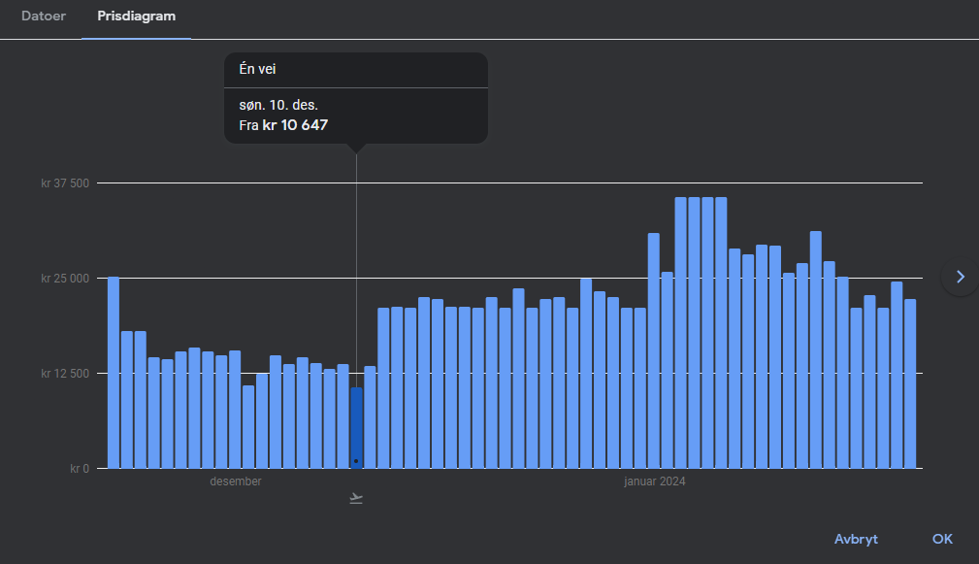Pick the last bar on the chart's right edge
Viewport: 979px width, 564px height.
click(910, 383)
